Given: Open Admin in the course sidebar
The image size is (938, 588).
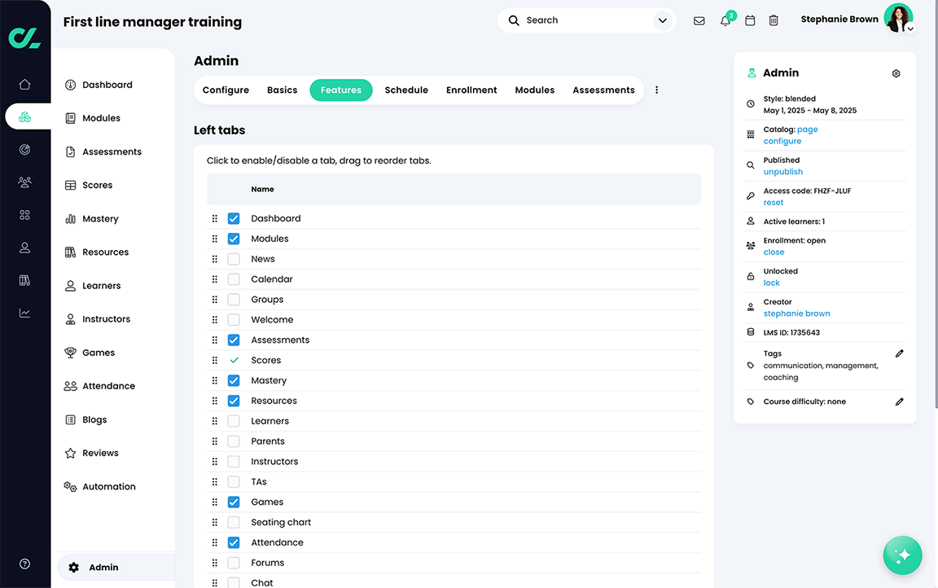Looking at the screenshot, I should (x=116, y=567).
